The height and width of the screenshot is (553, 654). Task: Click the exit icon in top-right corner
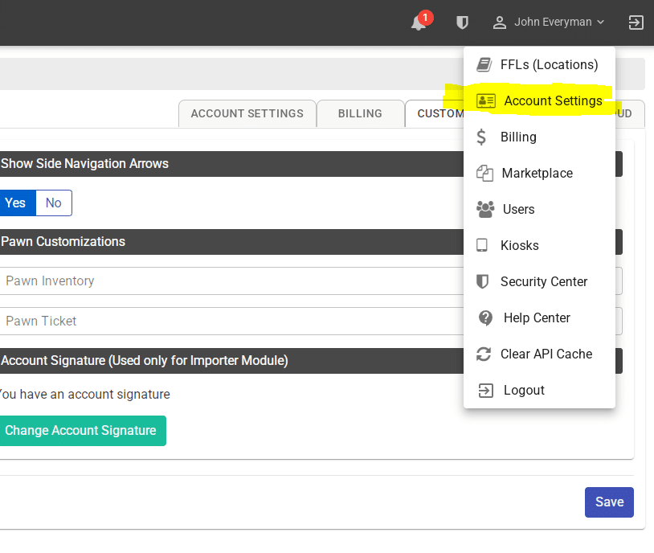(636, 23)
